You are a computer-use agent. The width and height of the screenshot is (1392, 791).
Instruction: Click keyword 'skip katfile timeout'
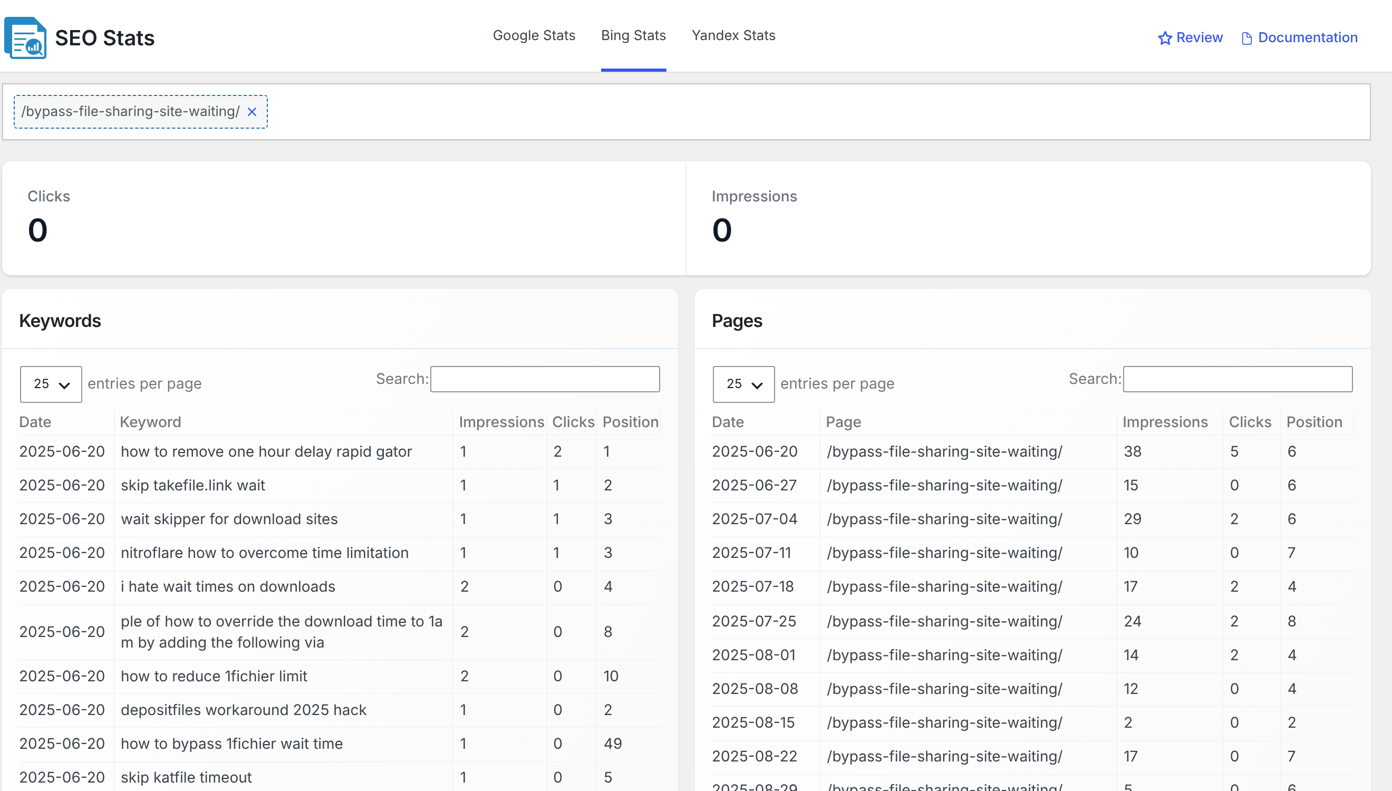186,777
